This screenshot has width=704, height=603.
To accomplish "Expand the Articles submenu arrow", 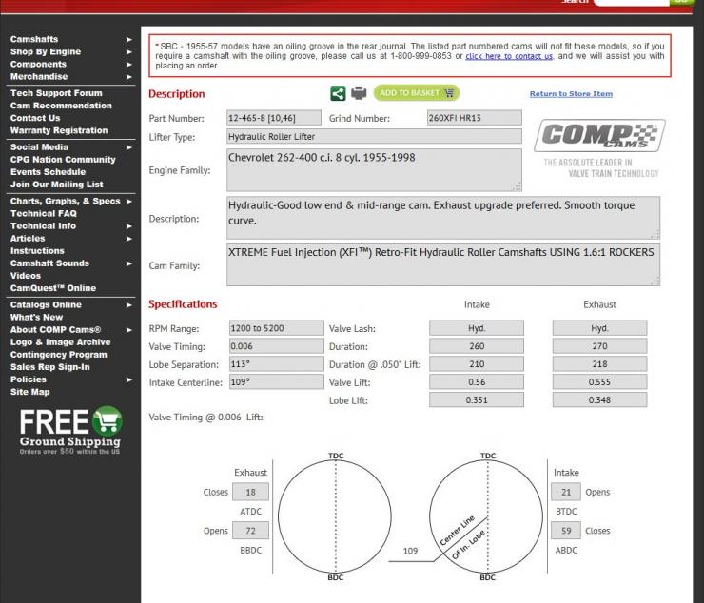I will [128, 239].
